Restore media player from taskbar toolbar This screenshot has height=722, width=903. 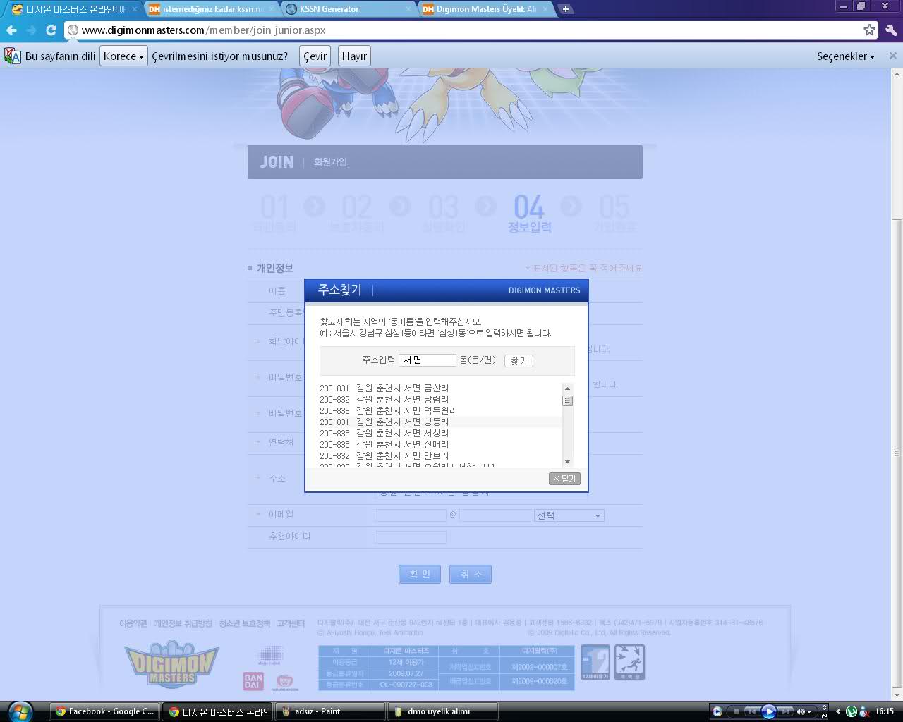coord(824,716)
